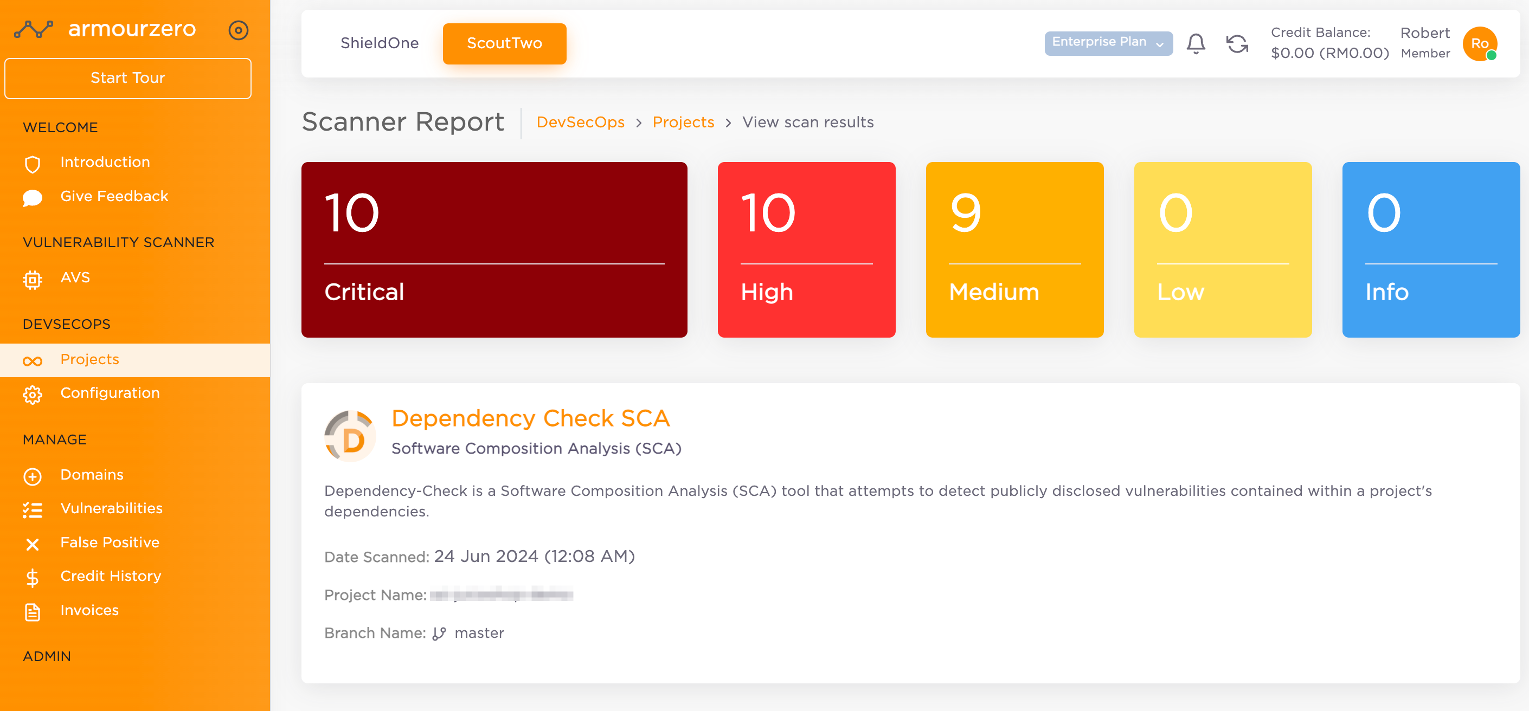This screenshot has width=1529, height=711.
Task: Select the Low severity card
Action: click(x=1223, y=250)
